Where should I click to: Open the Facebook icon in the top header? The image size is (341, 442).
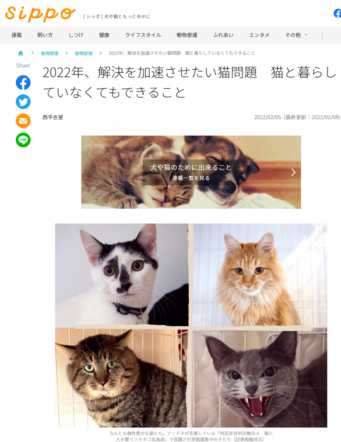(337, 13)
